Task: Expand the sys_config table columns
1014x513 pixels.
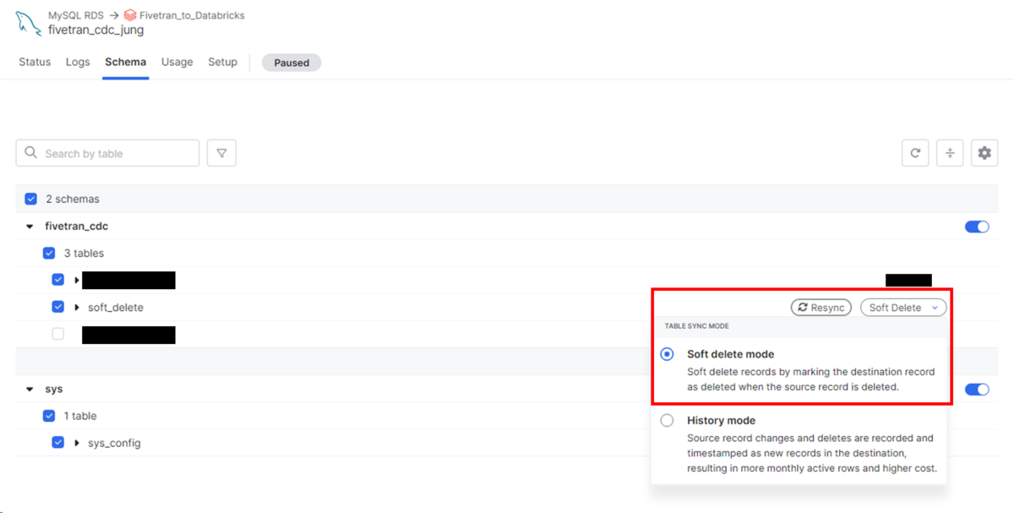Action: [x=77, y=443]
